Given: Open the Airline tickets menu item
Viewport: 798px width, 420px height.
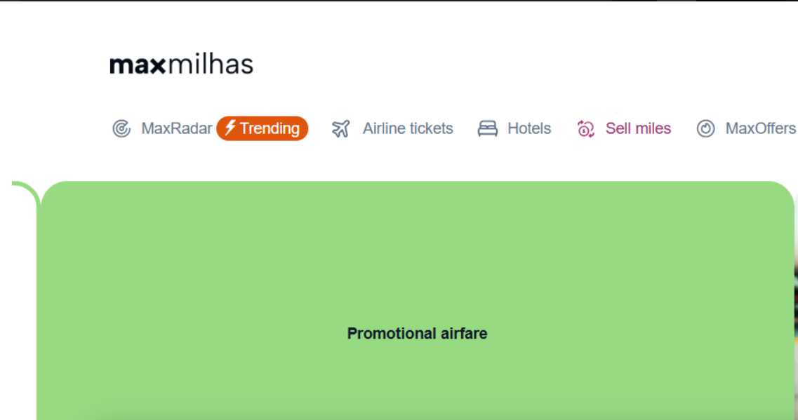Looking at the screenshot, I should (408, 128).
